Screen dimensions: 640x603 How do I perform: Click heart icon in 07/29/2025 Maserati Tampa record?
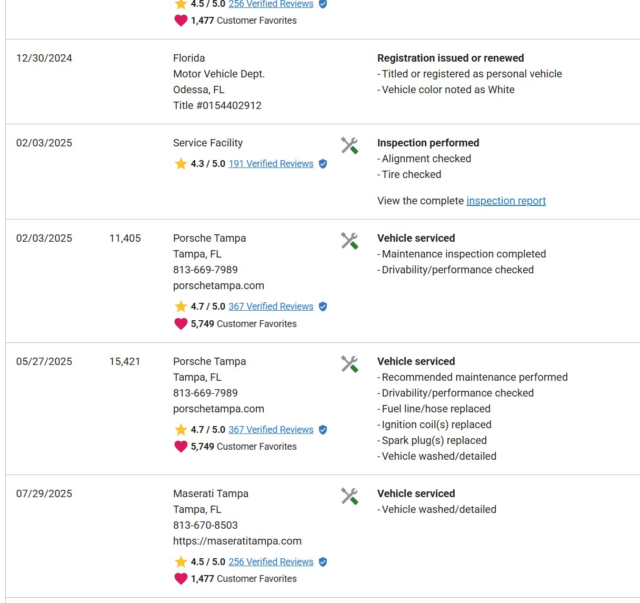coord(181,579)
